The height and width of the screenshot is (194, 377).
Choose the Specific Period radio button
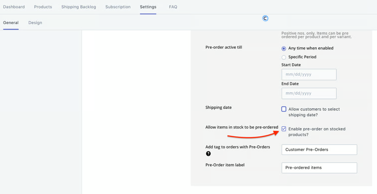point(284,57)
